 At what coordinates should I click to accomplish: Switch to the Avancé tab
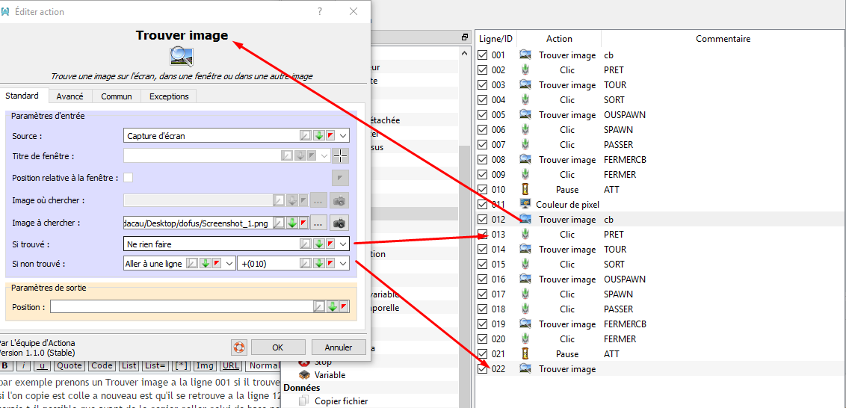pyautogui.click(x=70, y=96)
